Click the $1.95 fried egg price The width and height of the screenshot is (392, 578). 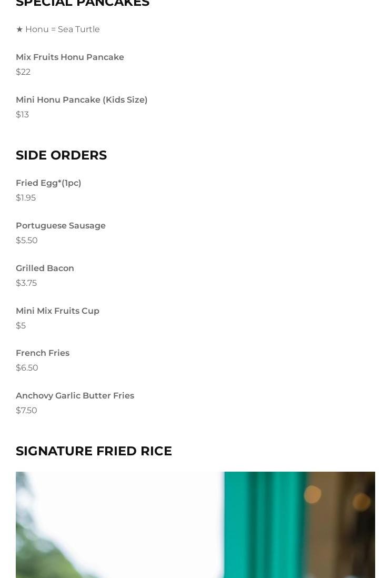pyautogui.click(x=26, y=198)
